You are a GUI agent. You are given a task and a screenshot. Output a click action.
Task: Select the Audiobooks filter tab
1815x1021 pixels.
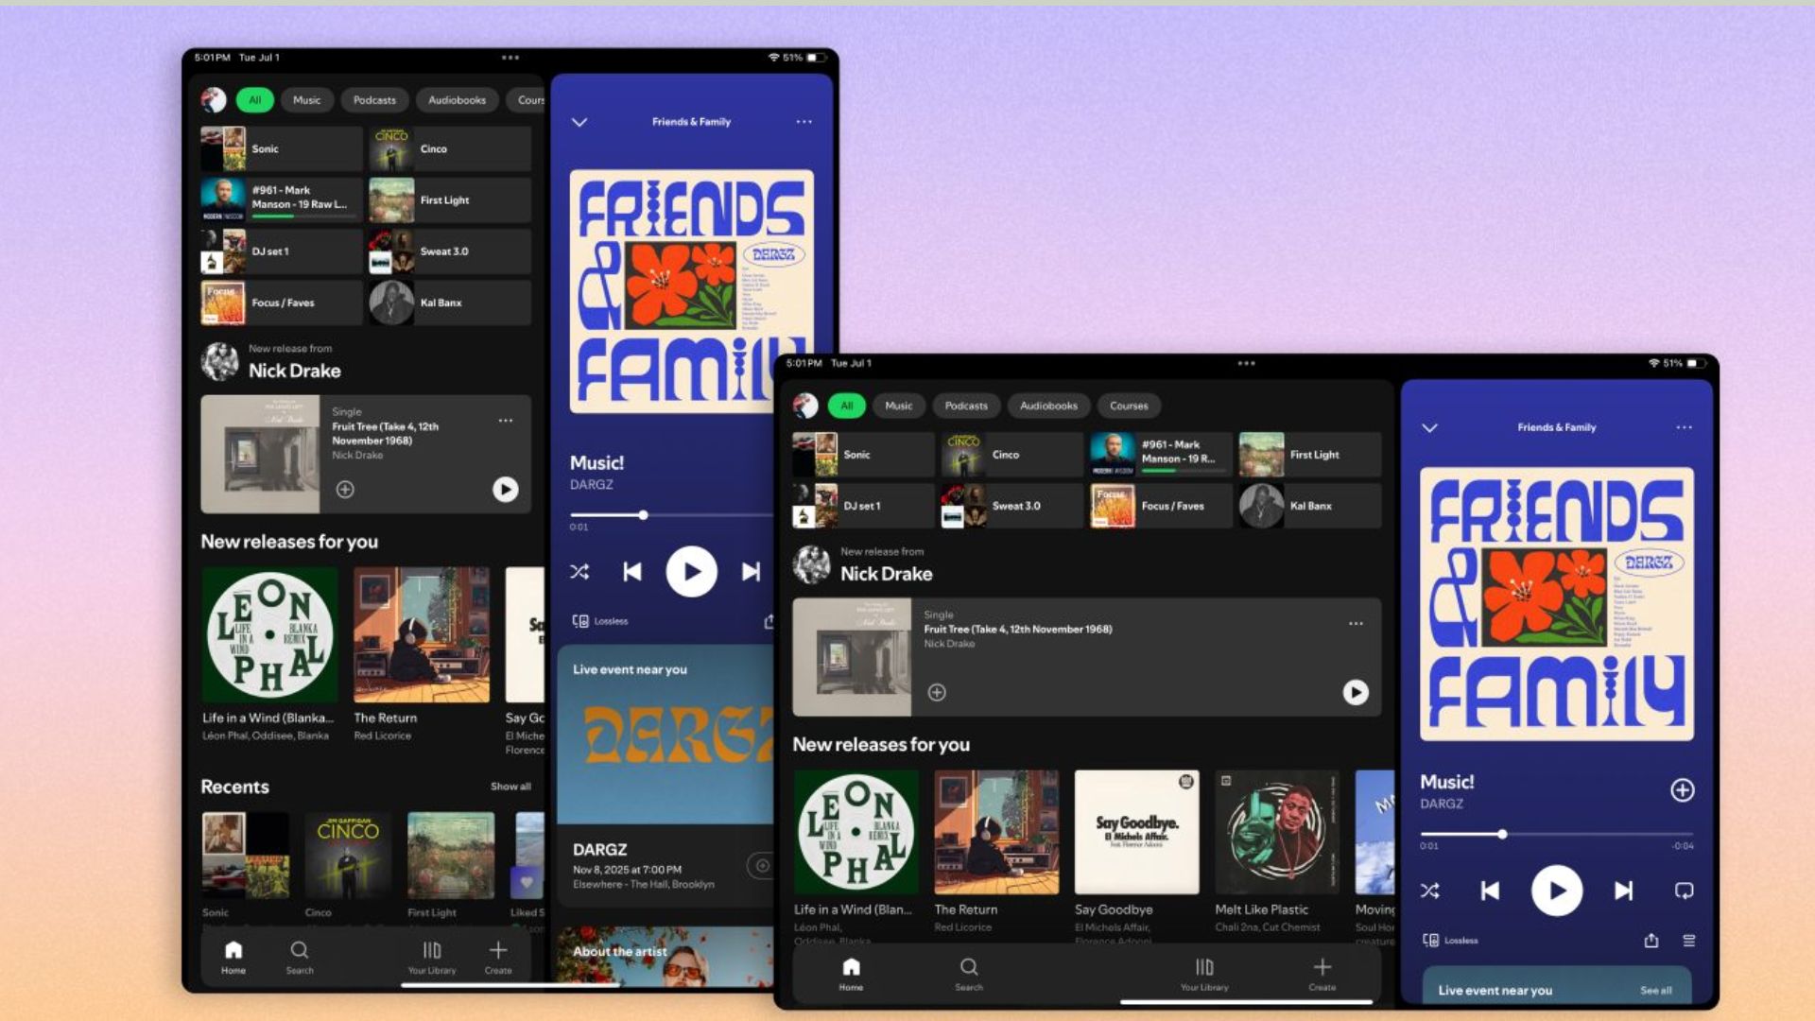pos(1049,406)
